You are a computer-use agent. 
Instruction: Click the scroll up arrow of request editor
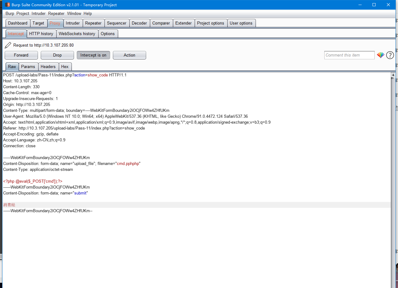click(x=393, y=75)
